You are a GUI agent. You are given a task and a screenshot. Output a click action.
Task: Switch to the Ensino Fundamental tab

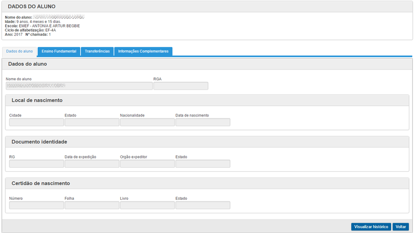[x=59, y=51]
